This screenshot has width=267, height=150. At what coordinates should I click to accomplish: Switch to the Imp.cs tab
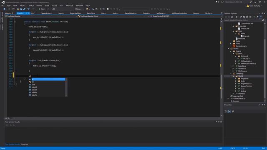click(x=61, y=13)
